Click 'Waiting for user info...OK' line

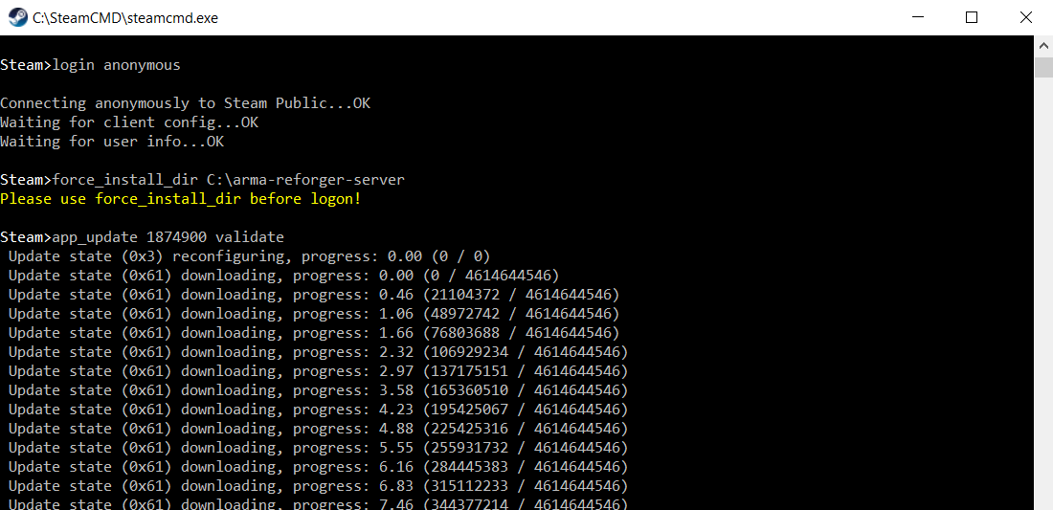point(112,142)
